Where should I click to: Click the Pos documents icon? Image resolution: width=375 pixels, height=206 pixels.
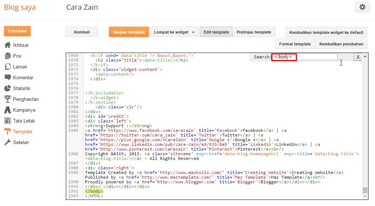point(8,56)
